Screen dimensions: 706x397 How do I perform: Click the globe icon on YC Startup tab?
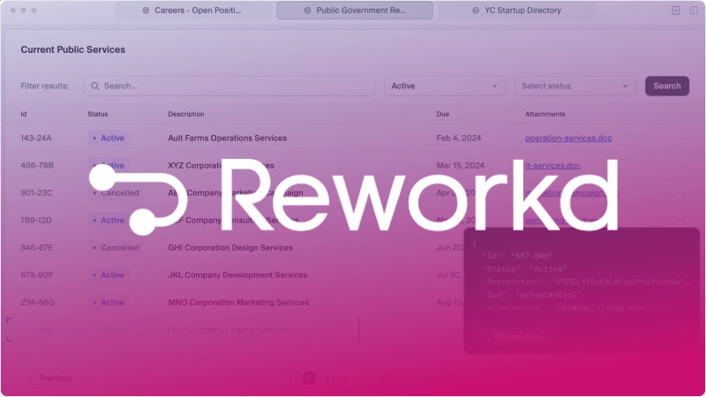point(476,11)
